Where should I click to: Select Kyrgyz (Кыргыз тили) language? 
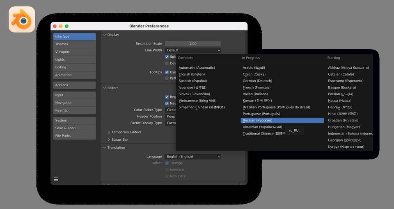click(x=346, y=147)
